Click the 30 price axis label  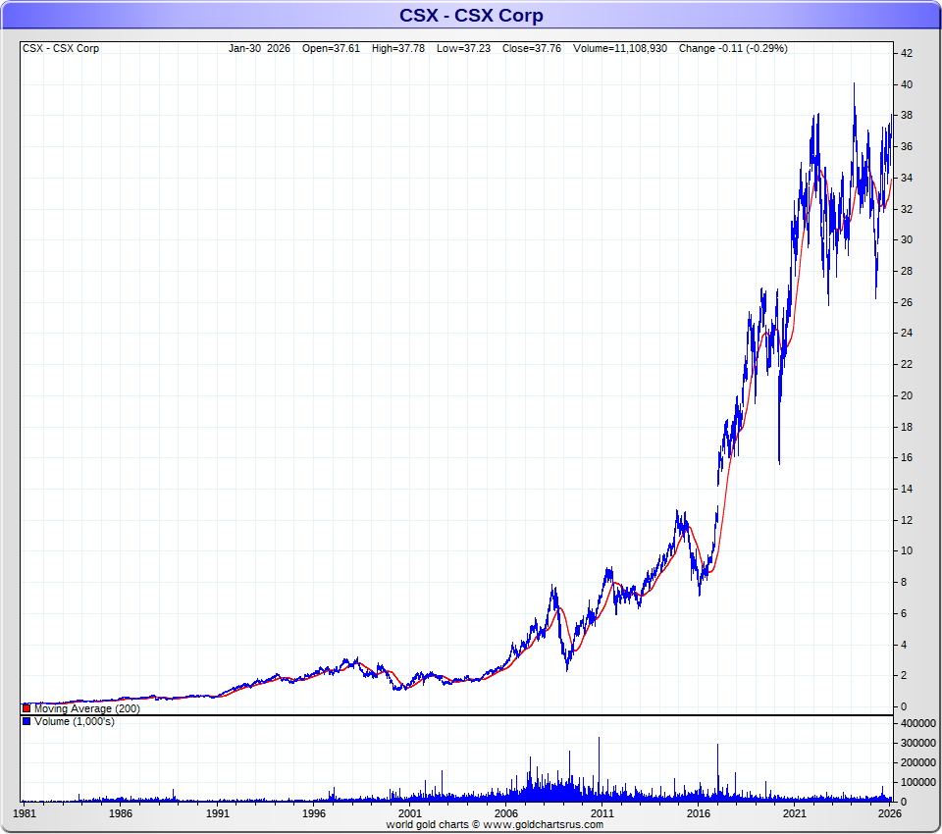pyautogui.click(x=907, y=239)
